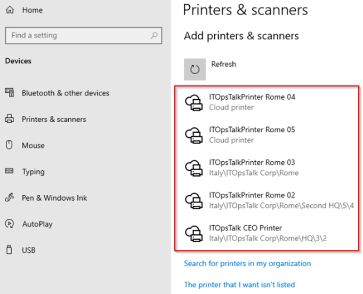The height and width of the screenshot is (294, 363).
Task: Click cloud printer icon for CEO Printer
Action: click(194, 234)
